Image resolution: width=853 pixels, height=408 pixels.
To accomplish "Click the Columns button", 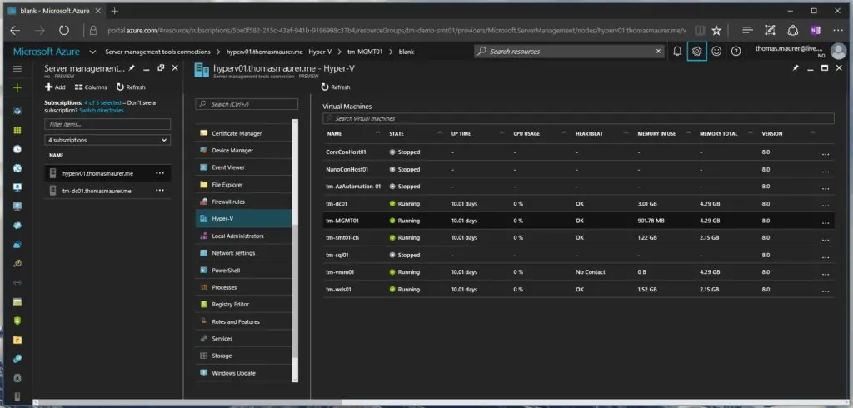I will [91, 87].
